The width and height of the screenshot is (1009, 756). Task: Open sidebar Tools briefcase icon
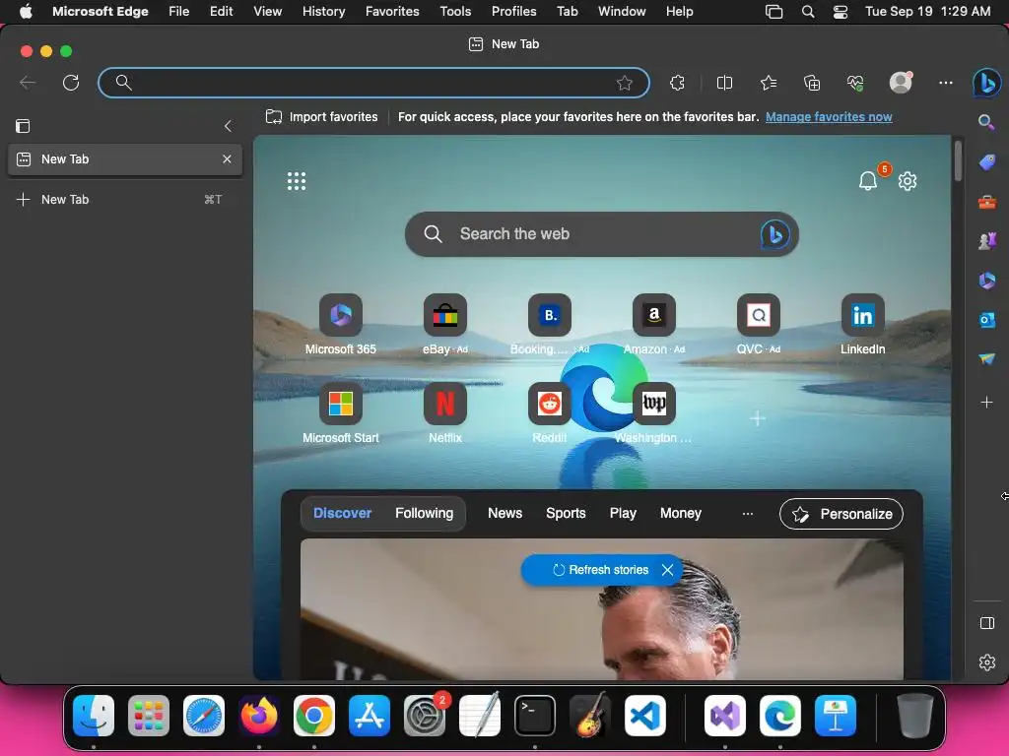[x=987, y=203]
